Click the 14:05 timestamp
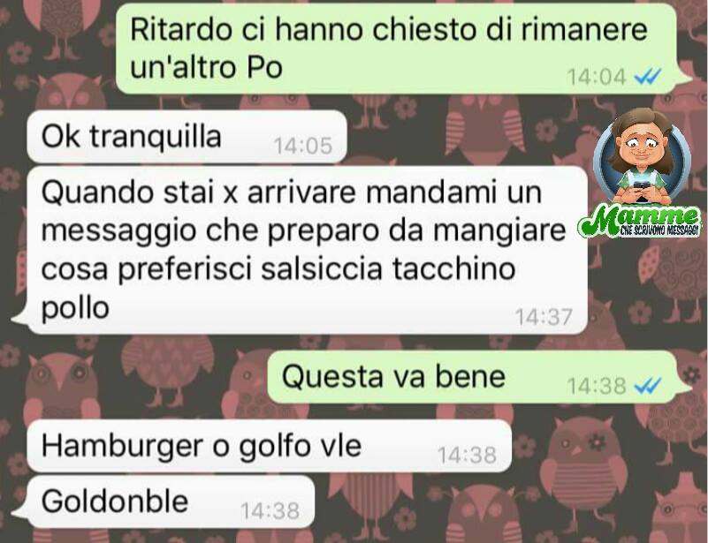Viewport: 708px width, 543px height. click(303, 146)
